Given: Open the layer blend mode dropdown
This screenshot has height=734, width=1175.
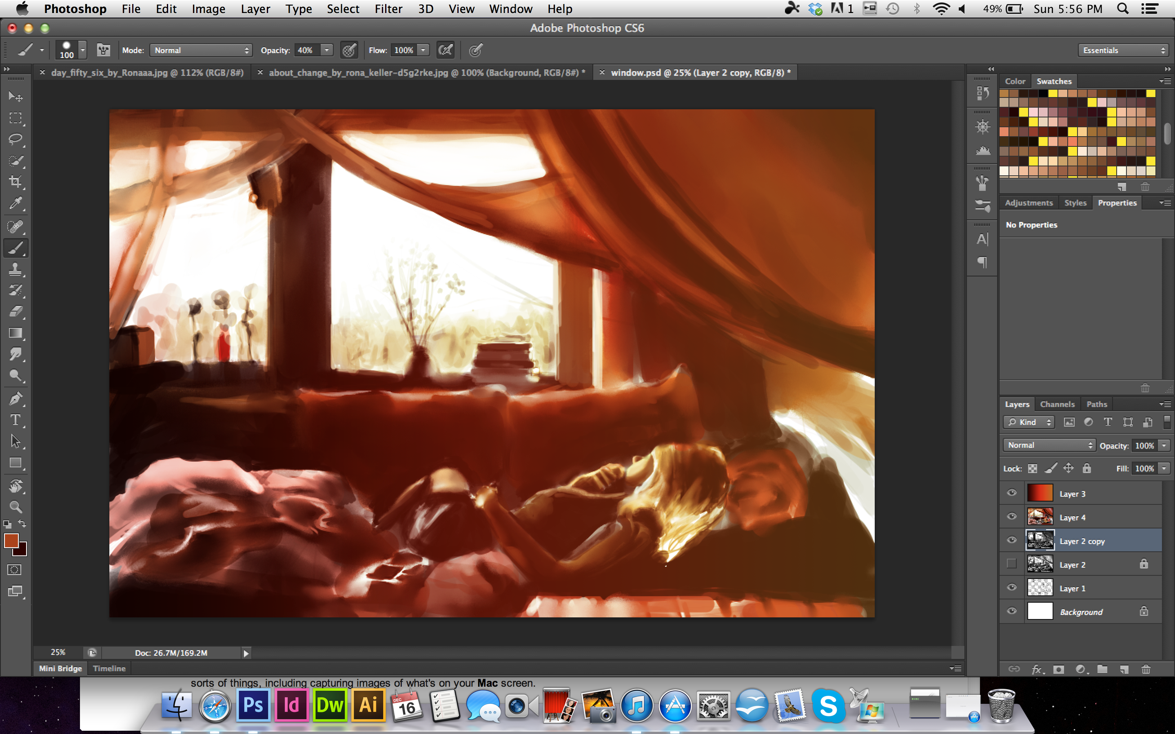Looking at the screenshot, I should pyautogui.click(x=1049, y=445).
